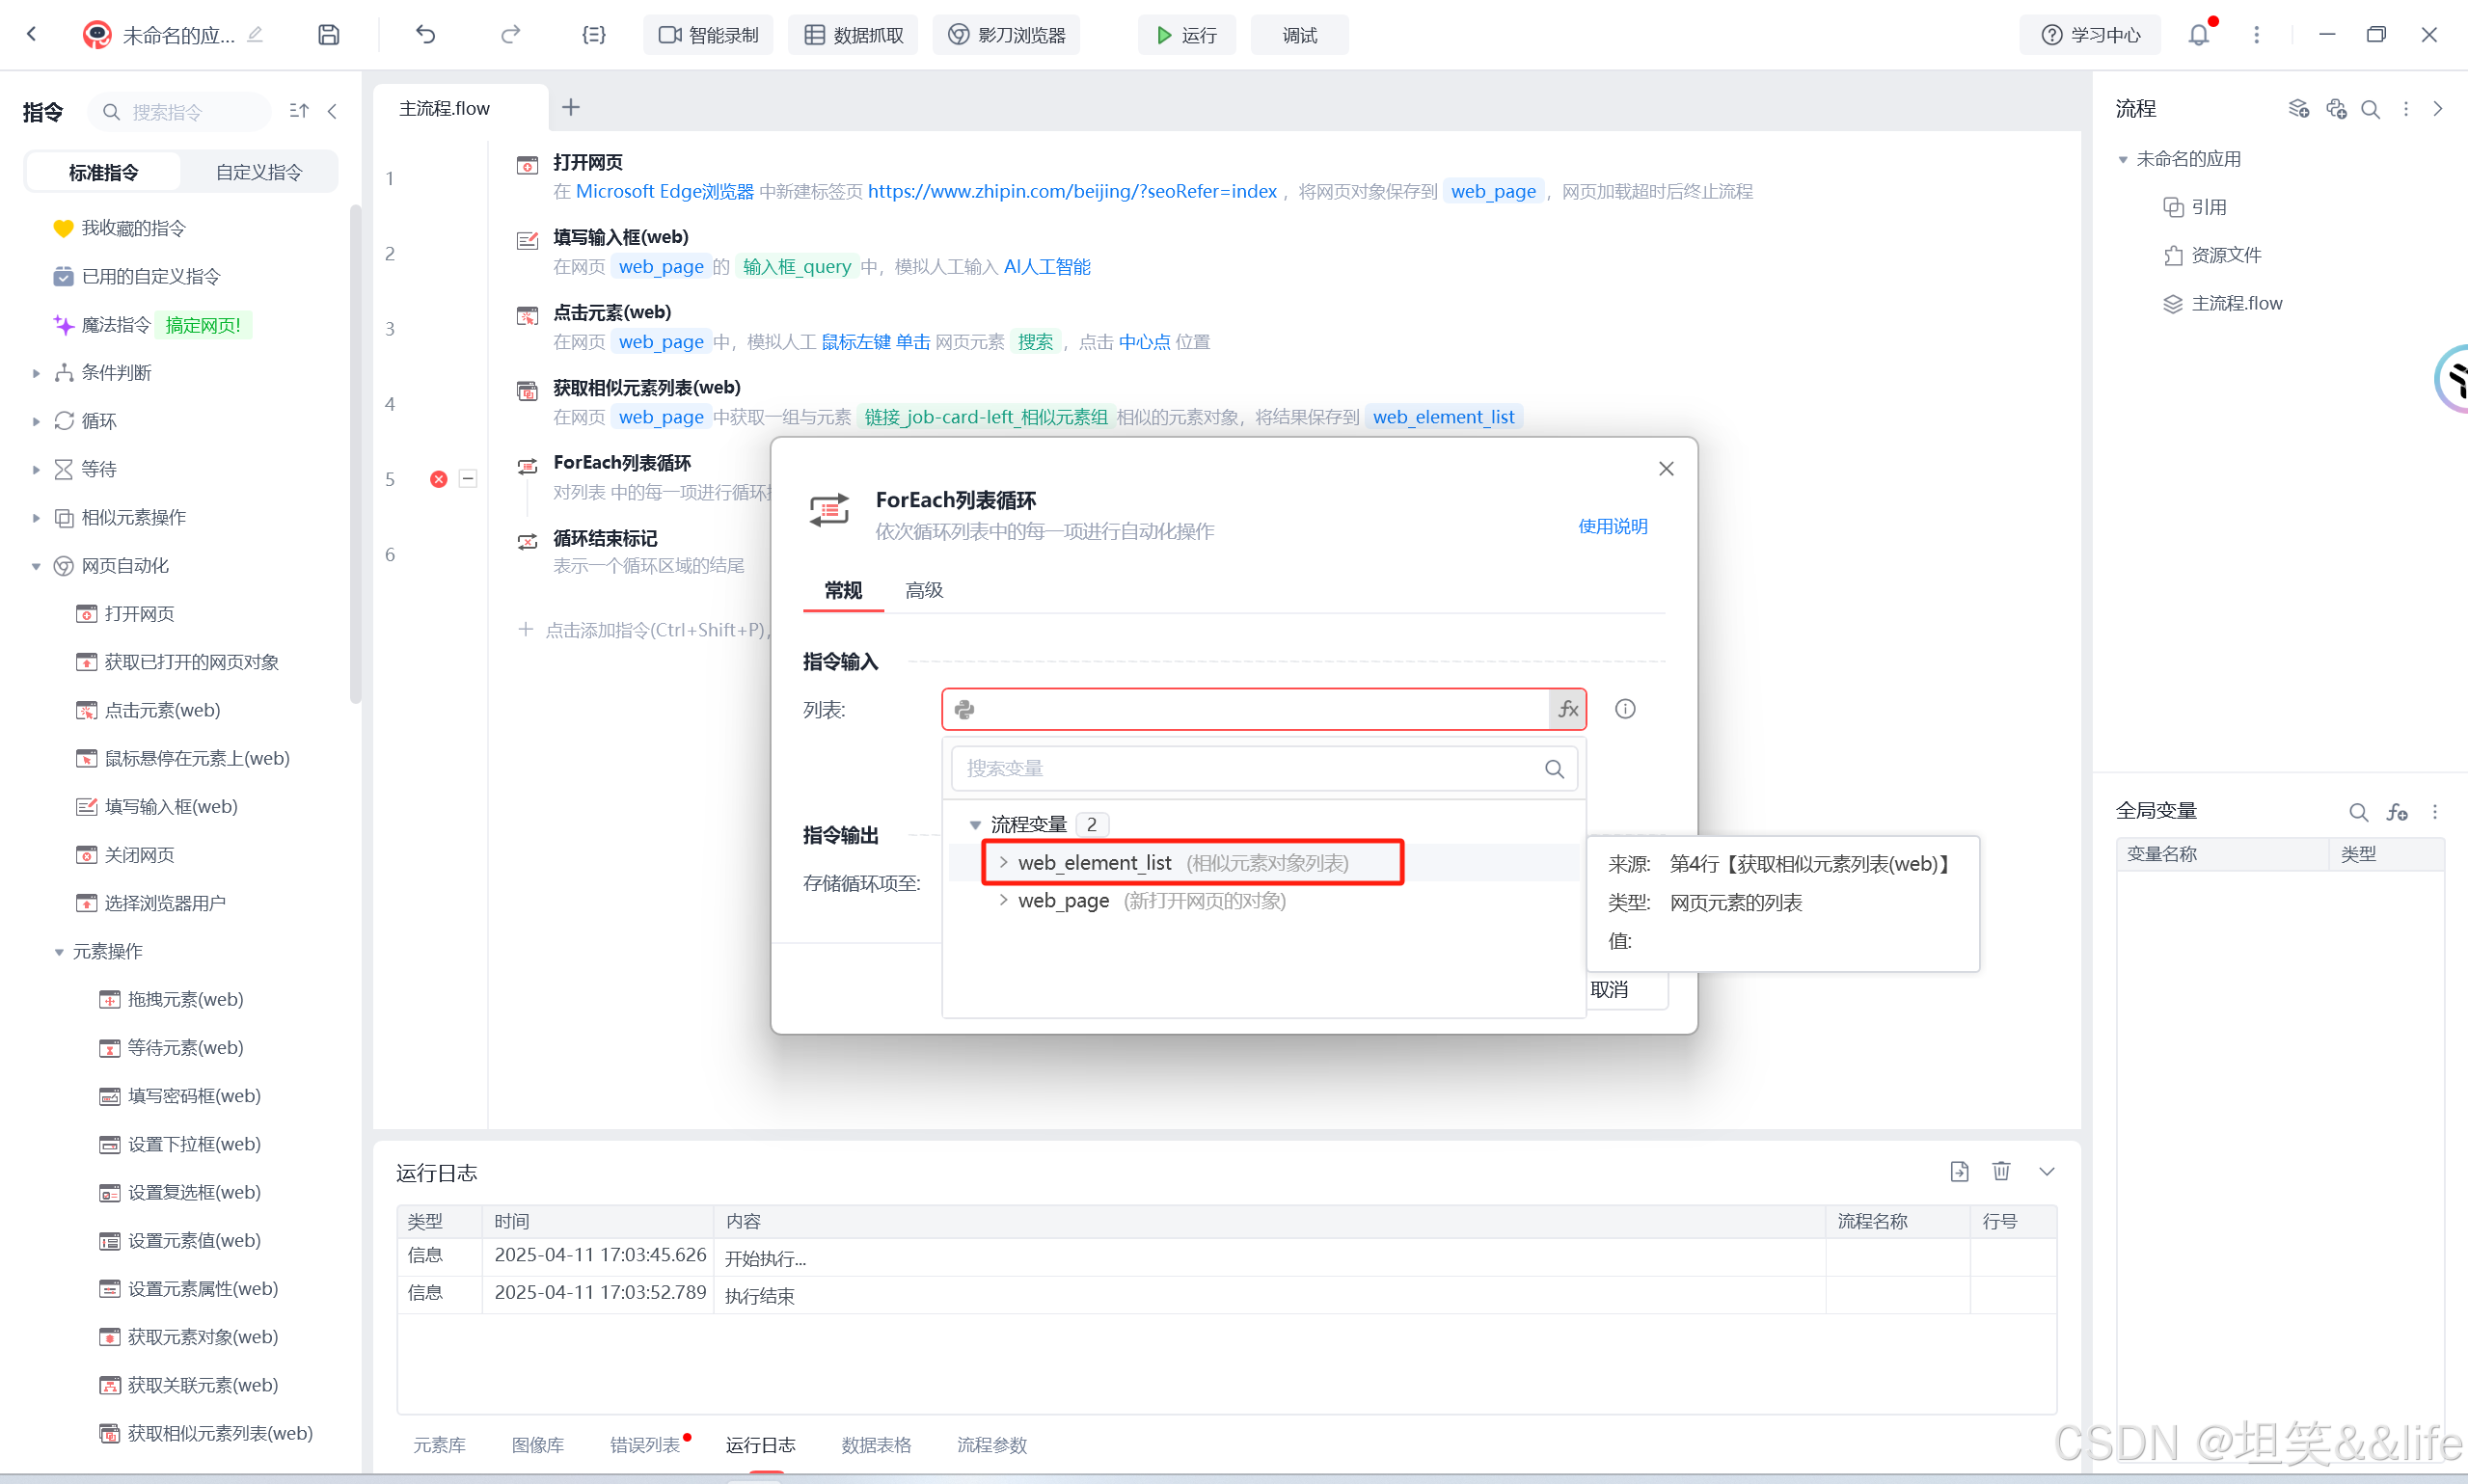This screenshot has width=2468, height=1484.
Task: Open the notification bell
Action: (x=2198, y=35)
